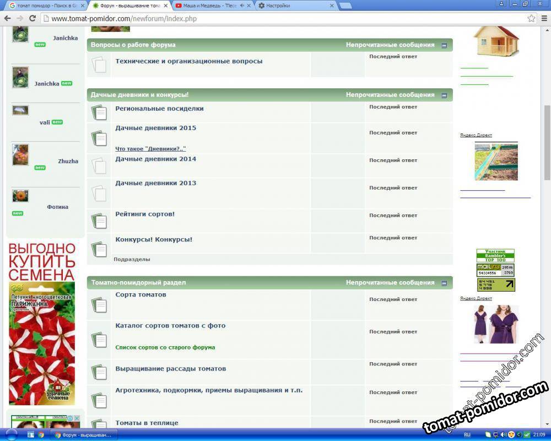The width and height of the screenshot is (551, 441).
Task: Click the forum icon beside Сорта томатов
Action: tap(99, 305)
